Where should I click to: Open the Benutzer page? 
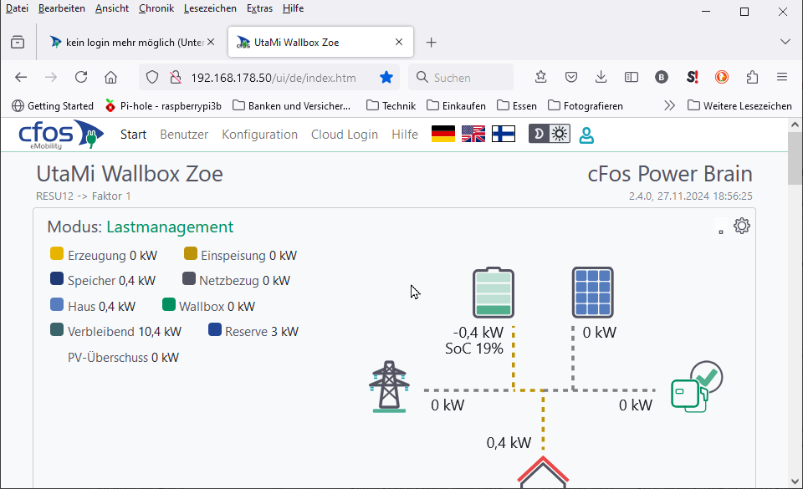tap(184, 135)
